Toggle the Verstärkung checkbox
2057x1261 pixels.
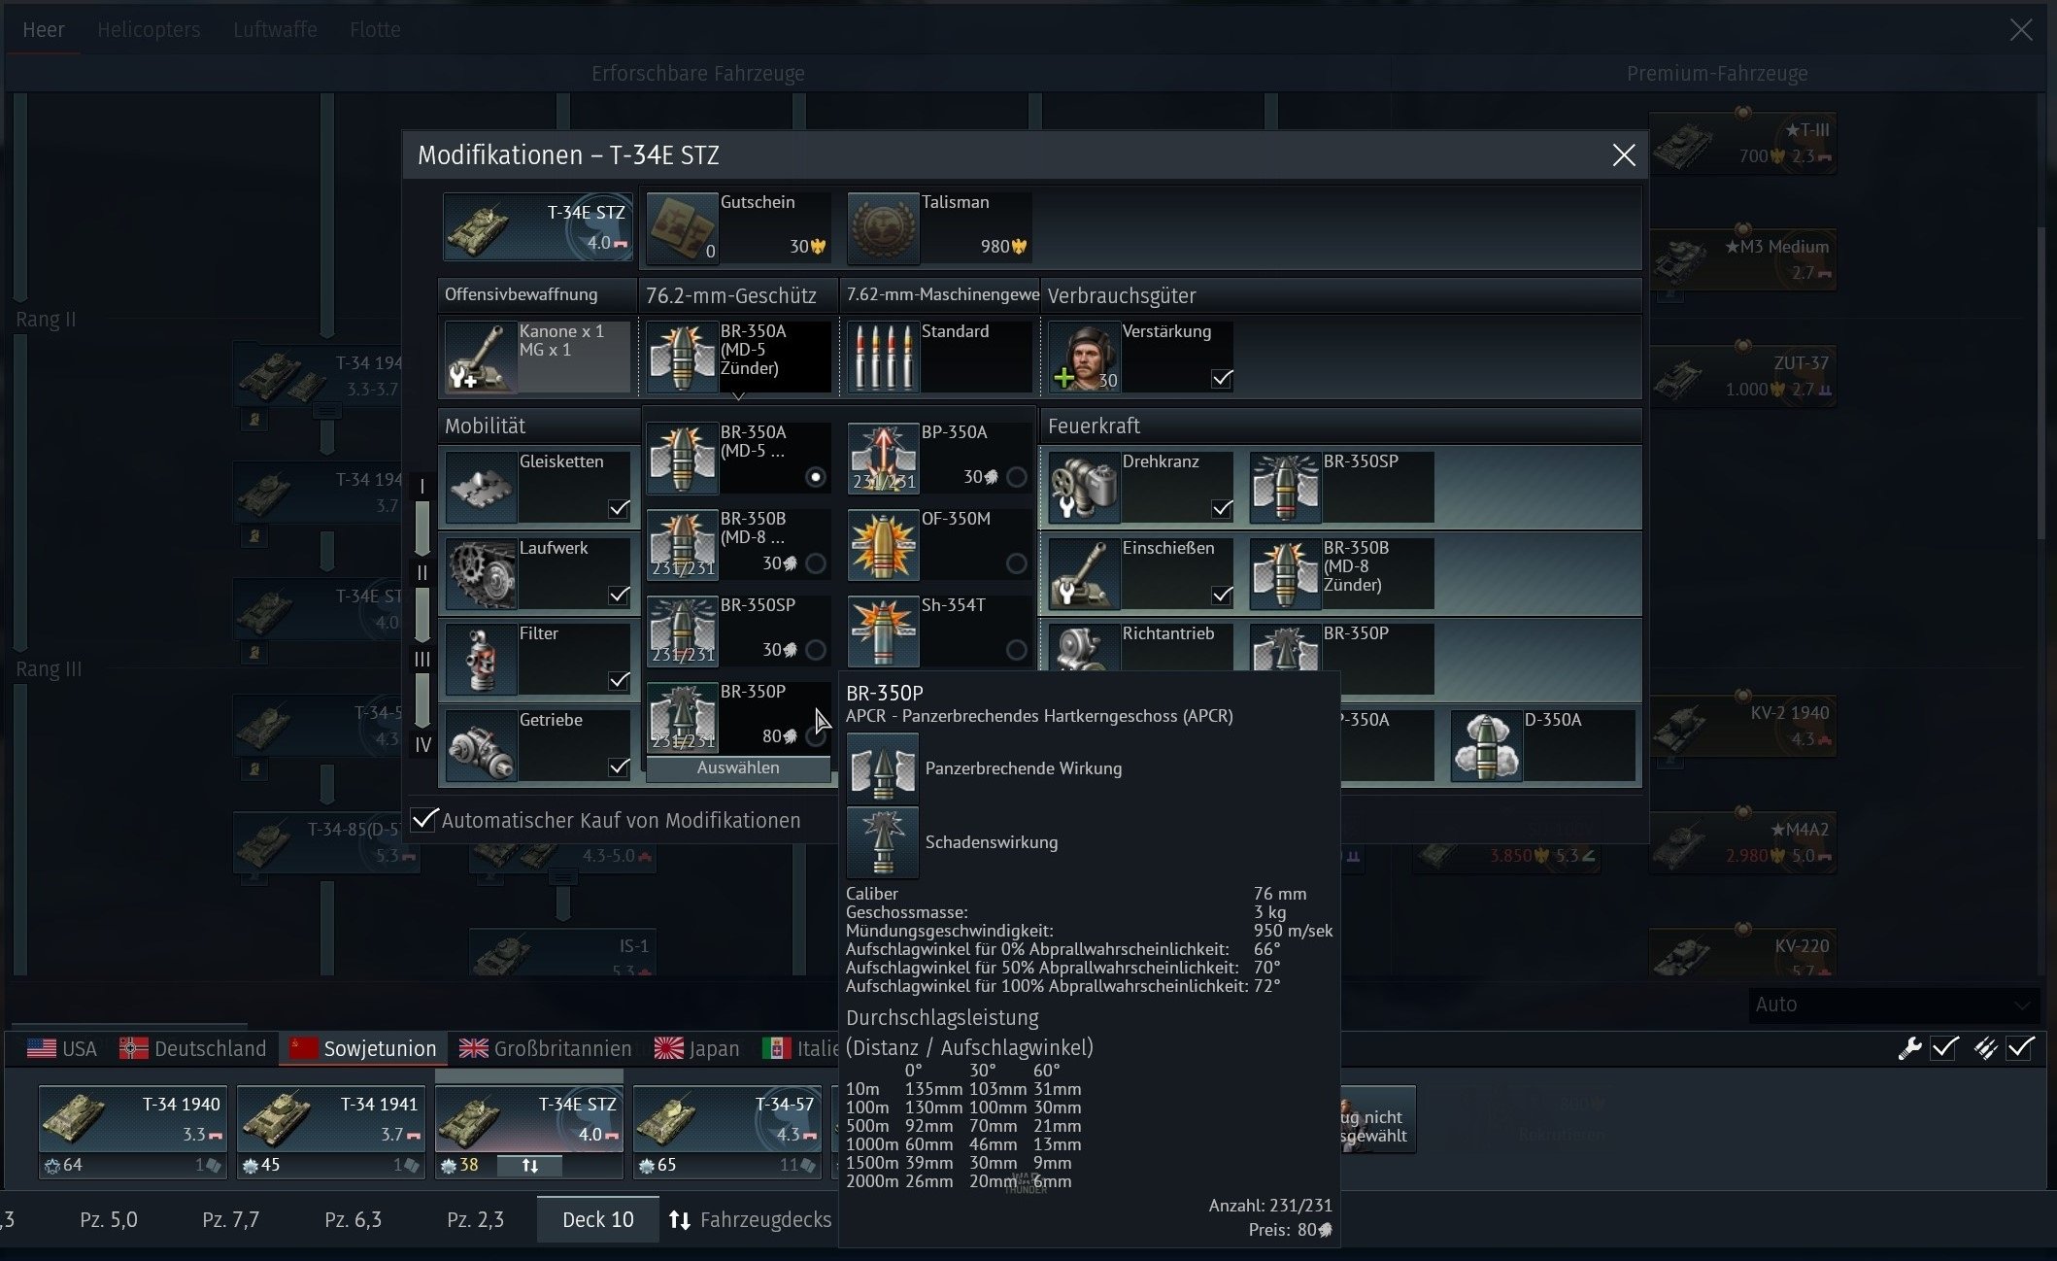[1222, 379]
